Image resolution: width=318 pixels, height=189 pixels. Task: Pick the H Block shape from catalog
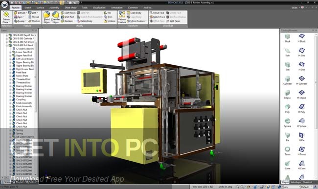click(x=301, y=38)
